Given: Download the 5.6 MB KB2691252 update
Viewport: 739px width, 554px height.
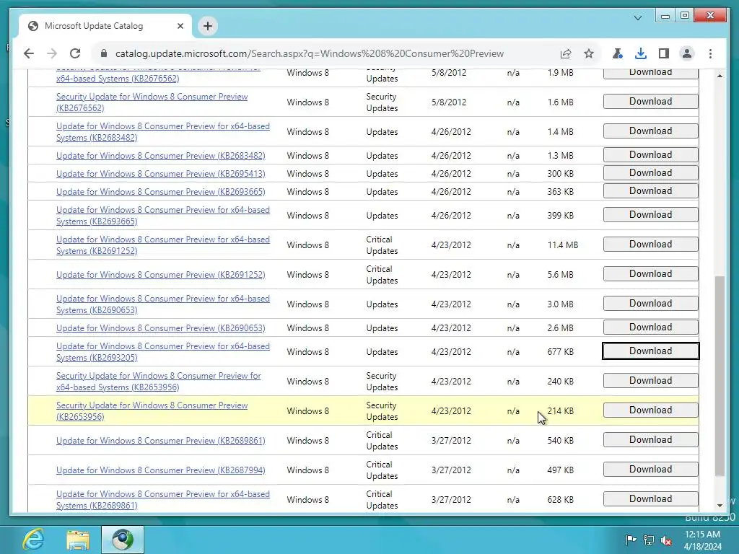Looking at the screenshot, I should (650, 273).
